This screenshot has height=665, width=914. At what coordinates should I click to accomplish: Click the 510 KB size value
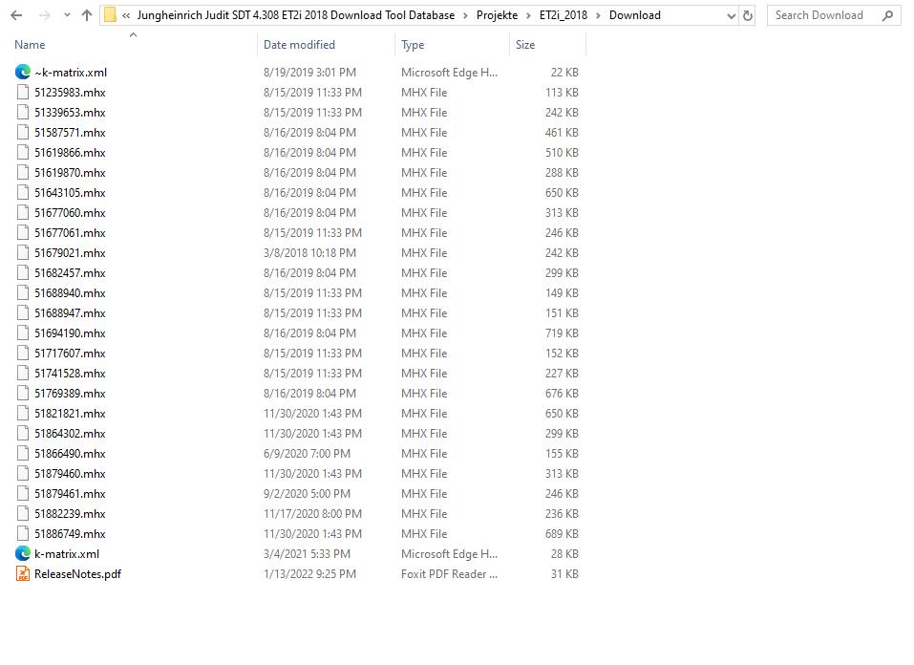562,152
